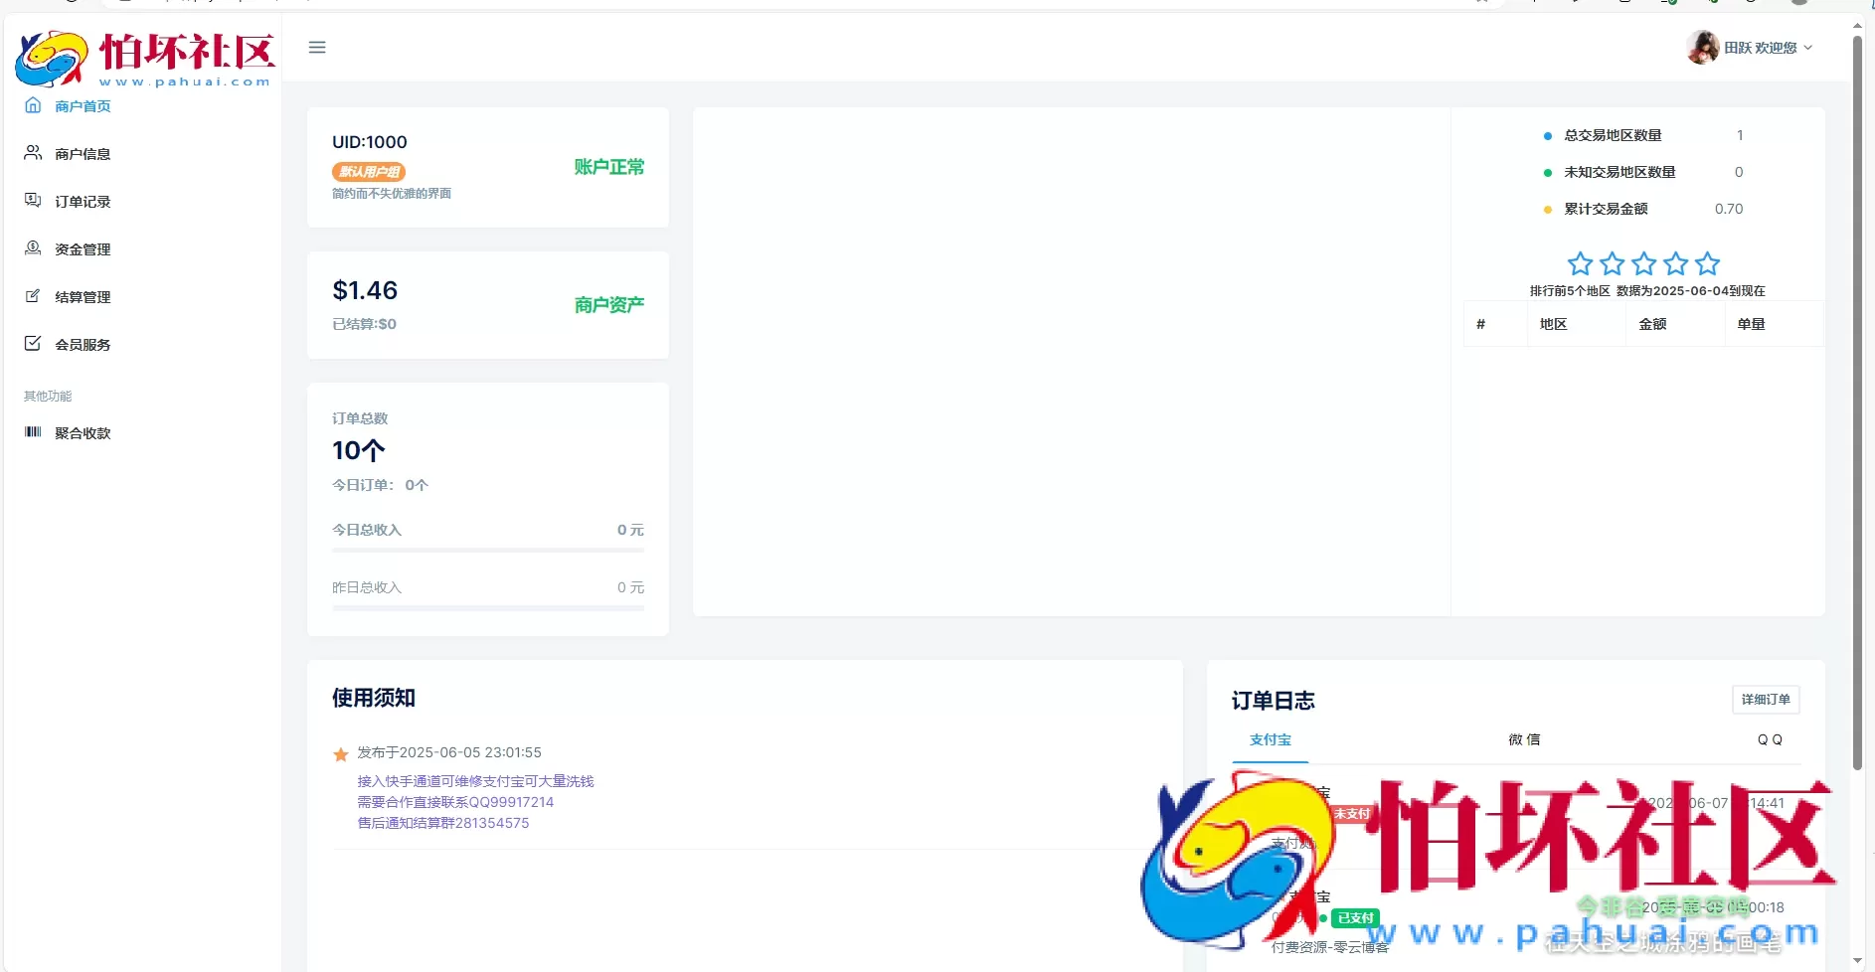Click the checkbox icon beside 会员服务
This screenshot has height=972, width=1875.
33,344
